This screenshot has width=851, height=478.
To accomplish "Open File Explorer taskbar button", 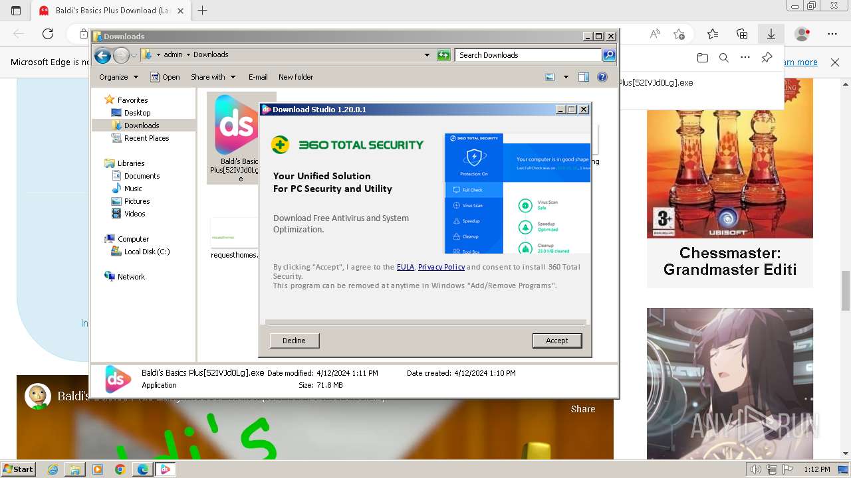I will click(75, 469).
